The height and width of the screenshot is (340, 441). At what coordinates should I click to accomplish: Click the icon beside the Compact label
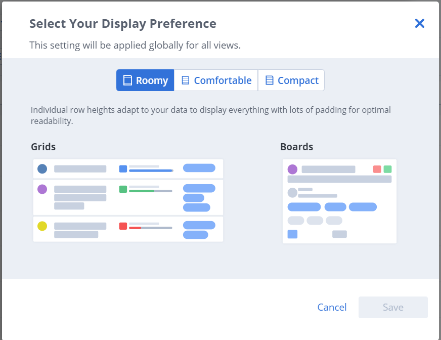point(270,80)
